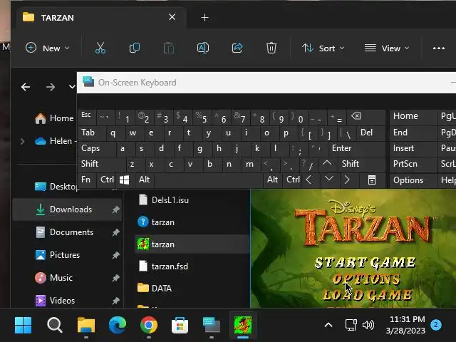
Task: Open taskbar Search
Action: point(54,325)
